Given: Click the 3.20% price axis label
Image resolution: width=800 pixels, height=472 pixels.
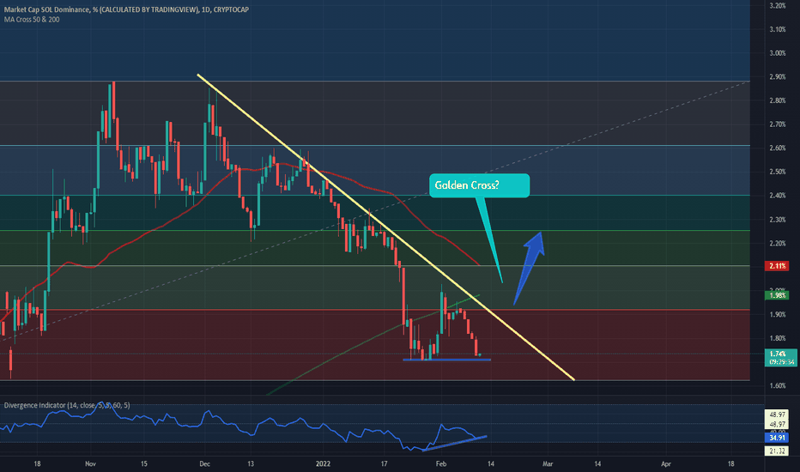Looking at the screenshot, I should [x=778, y=6].
